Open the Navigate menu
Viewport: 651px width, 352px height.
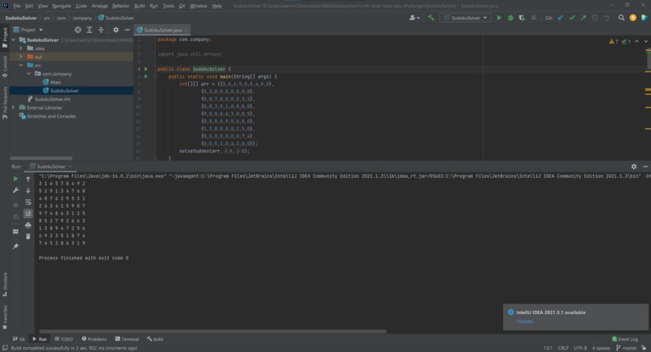pos(61,6)
